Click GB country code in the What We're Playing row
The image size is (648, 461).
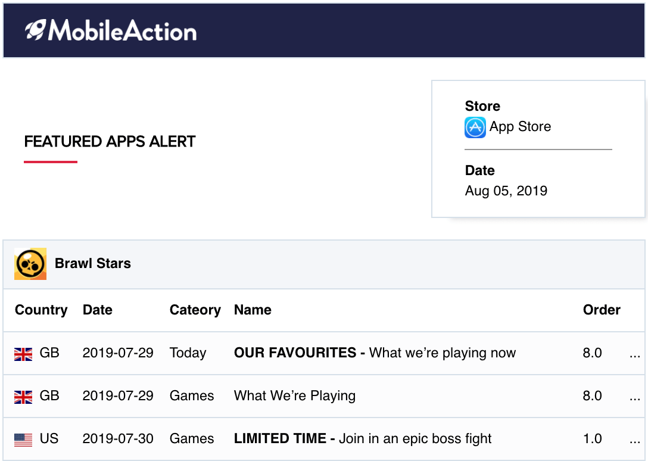[49, 395]
